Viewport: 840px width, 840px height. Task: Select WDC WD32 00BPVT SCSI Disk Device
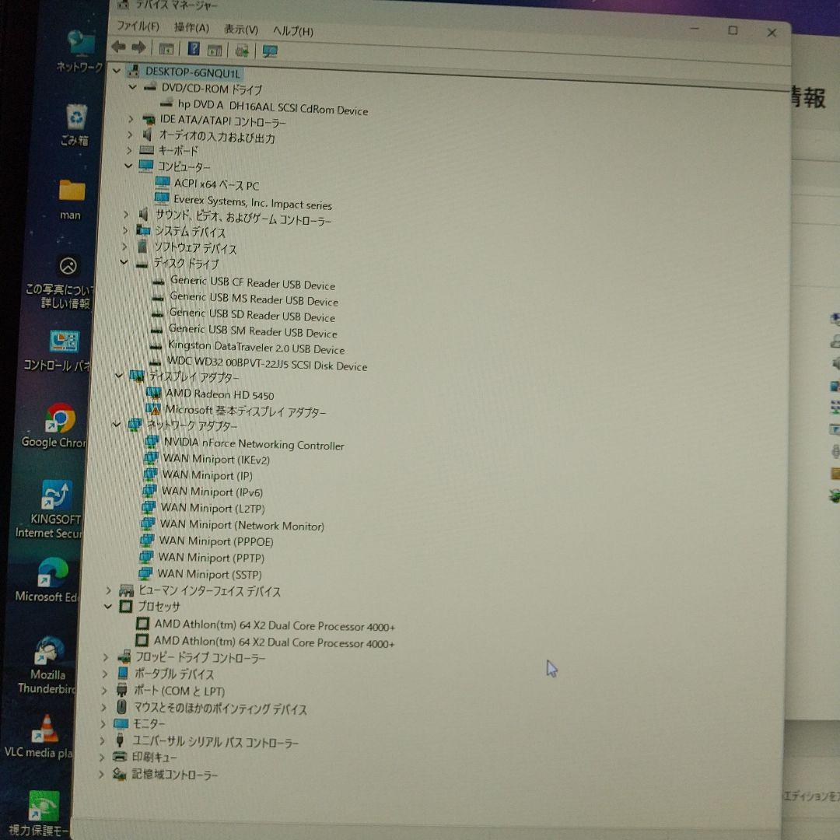tap(268, 363)
